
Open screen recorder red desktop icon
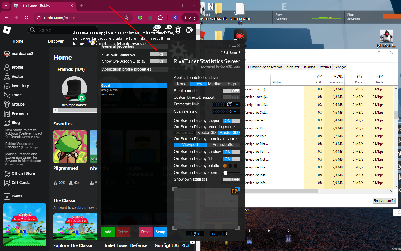click(x=240, y=36)
